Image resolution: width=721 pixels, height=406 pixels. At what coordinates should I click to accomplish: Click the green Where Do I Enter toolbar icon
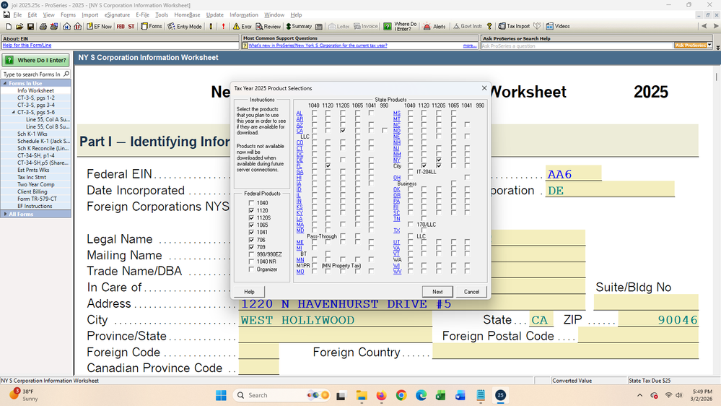point(388,26)
